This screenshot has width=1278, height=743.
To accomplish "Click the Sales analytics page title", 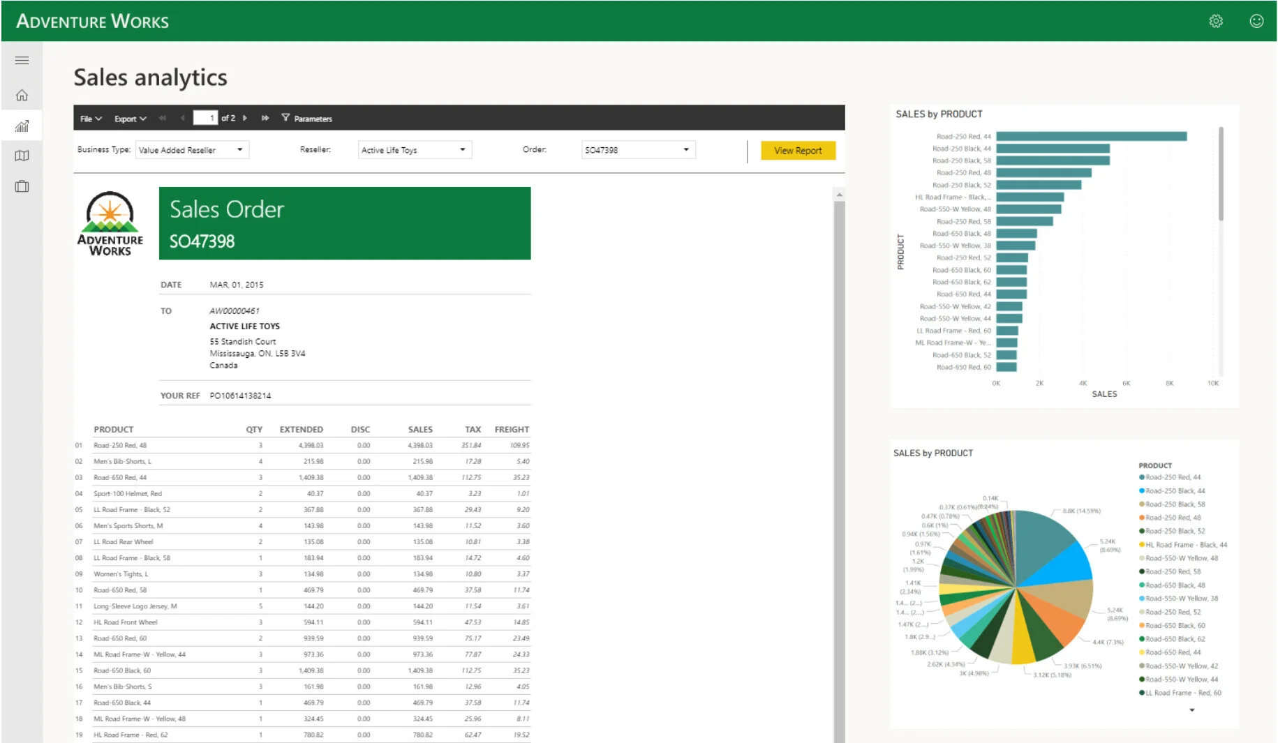I will [x=150, y=77].
